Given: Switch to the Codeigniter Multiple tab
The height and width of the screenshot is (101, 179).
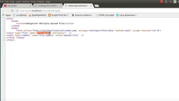Looking at the screenshot, I should [48, 6].
